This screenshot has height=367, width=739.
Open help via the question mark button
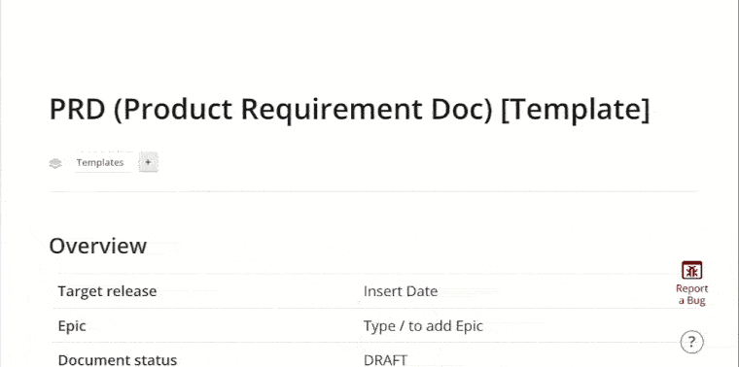[691, 342]
